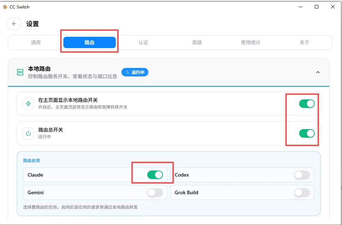Image resolution: width=342 pixels, height=225 pixels.
Task: Click the Gemini label text
Action: pos(35,193)
